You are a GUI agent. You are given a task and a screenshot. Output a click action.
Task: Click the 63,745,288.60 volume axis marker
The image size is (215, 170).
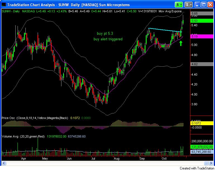point(202,152)
